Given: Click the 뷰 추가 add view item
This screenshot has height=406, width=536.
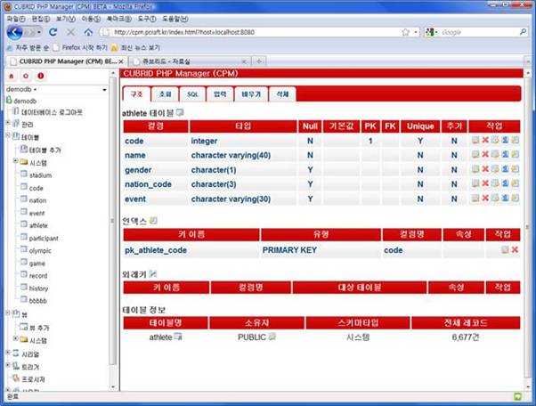Looking at the screenshot, I should point(39,328).
